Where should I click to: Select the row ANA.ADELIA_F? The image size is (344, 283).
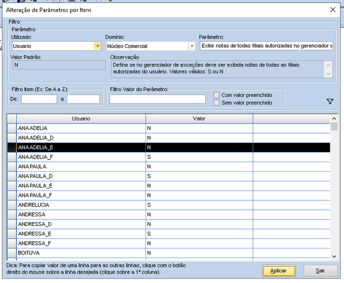click(x=168, y=157)
